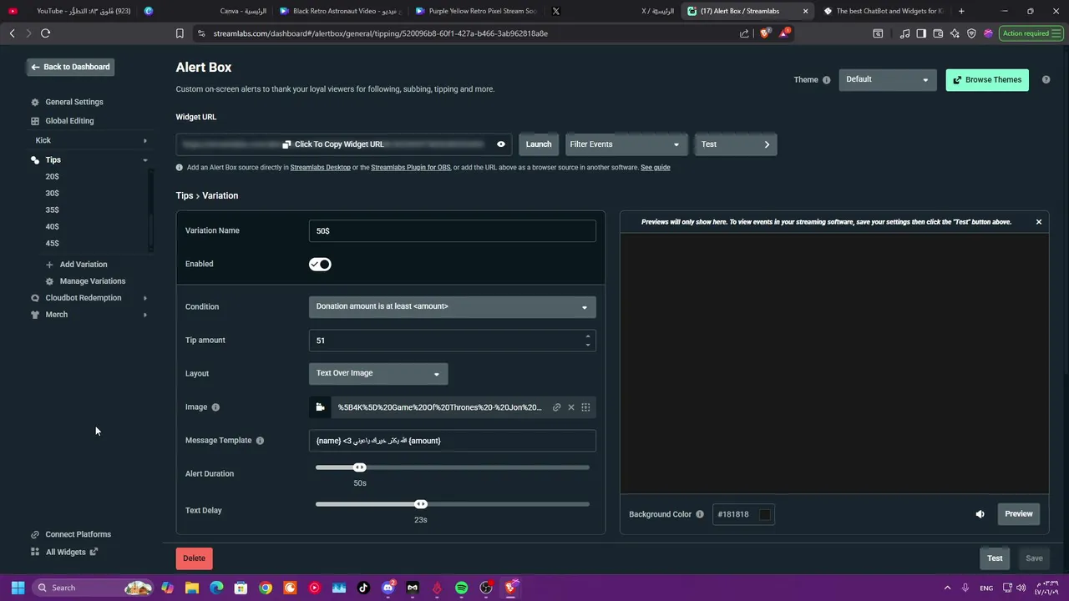Click the Alert Duration slider handle

[360, 467]
